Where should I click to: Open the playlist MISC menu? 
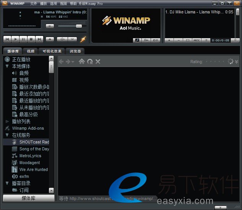pyautogui.click(x=197, y=40)
